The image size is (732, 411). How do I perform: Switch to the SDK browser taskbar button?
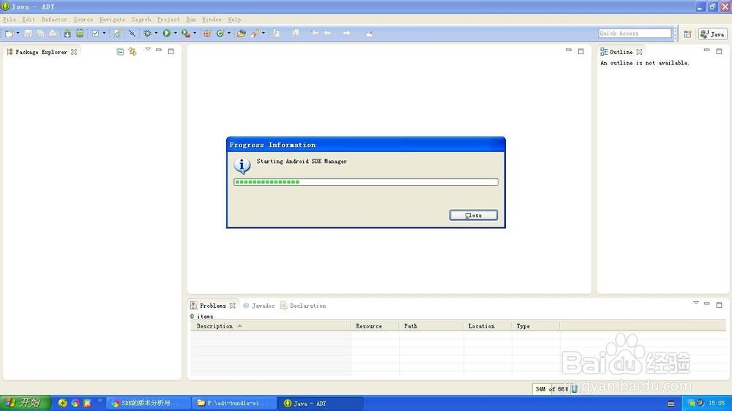149,403
